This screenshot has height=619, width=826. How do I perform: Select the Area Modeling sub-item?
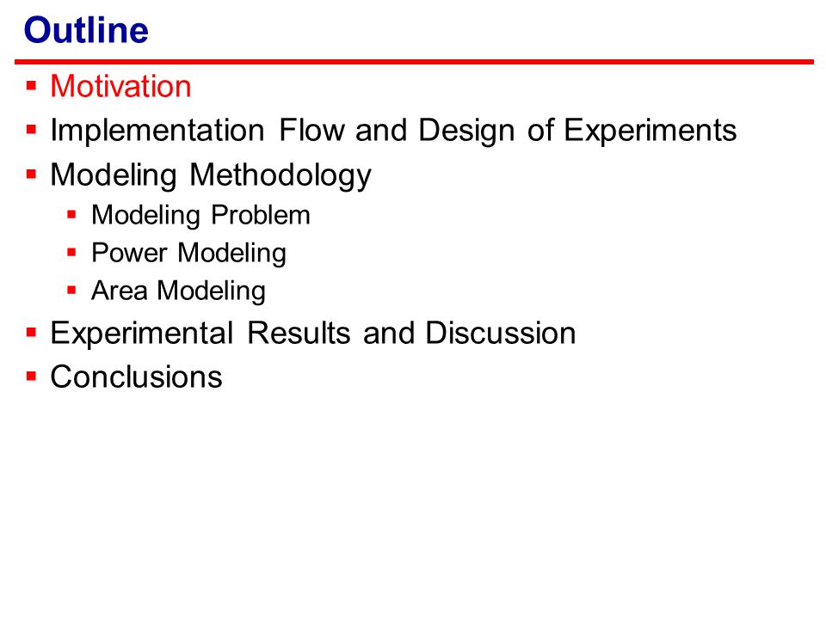[179, 291]
